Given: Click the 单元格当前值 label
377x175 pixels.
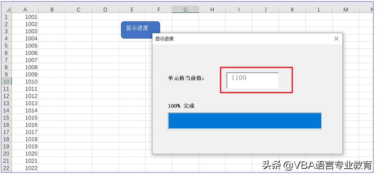Looking at the screenshot, I should tap(186, 78).
